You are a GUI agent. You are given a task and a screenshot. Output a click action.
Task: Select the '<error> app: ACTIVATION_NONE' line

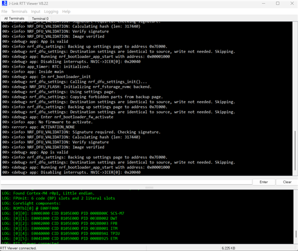click(39, 127)
